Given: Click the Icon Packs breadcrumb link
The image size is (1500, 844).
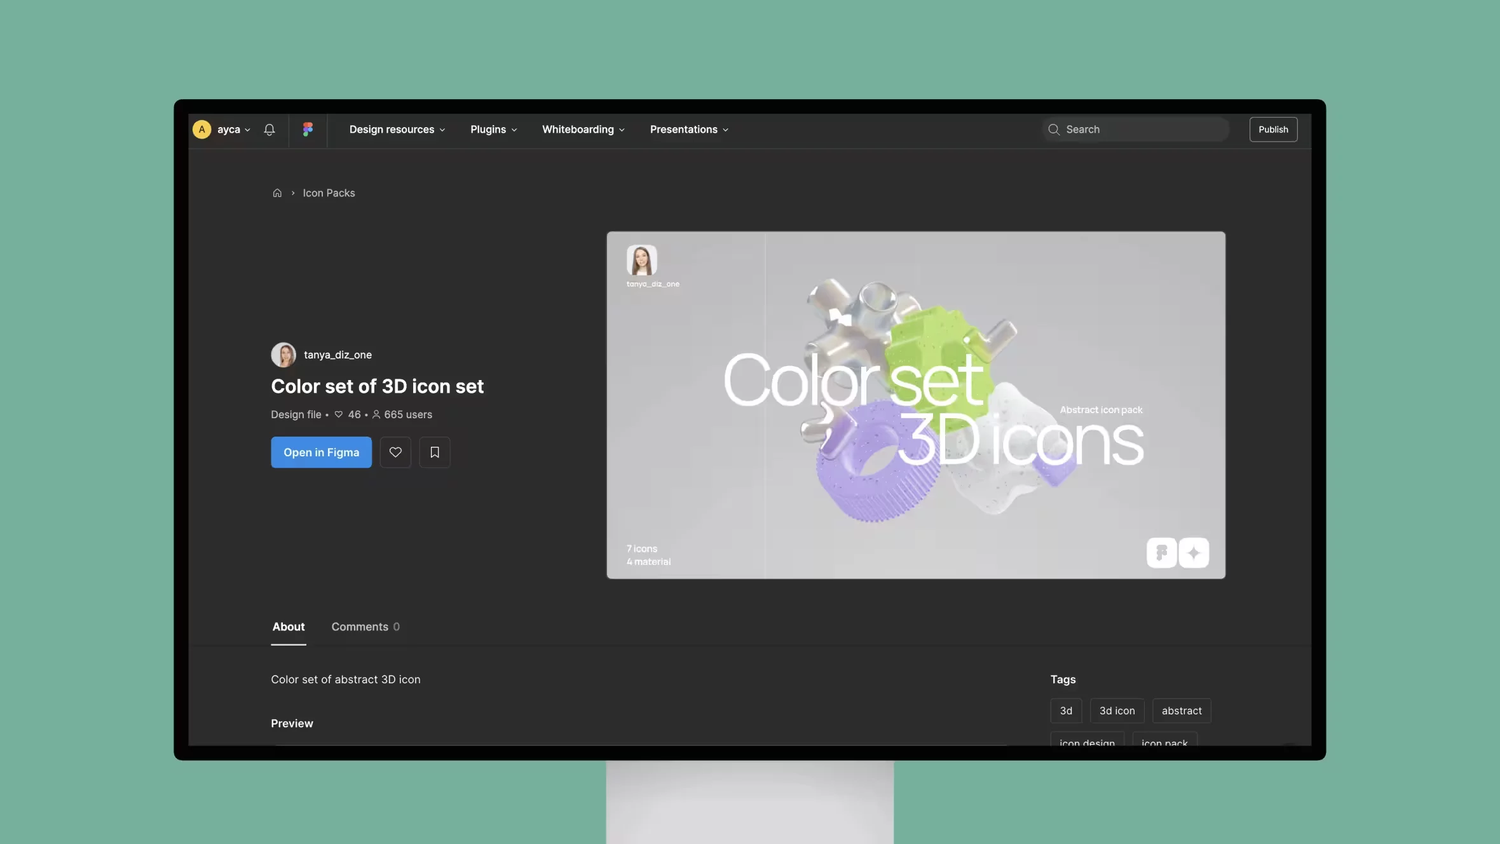Looking at the screenshot, I should tap(329, 193).
